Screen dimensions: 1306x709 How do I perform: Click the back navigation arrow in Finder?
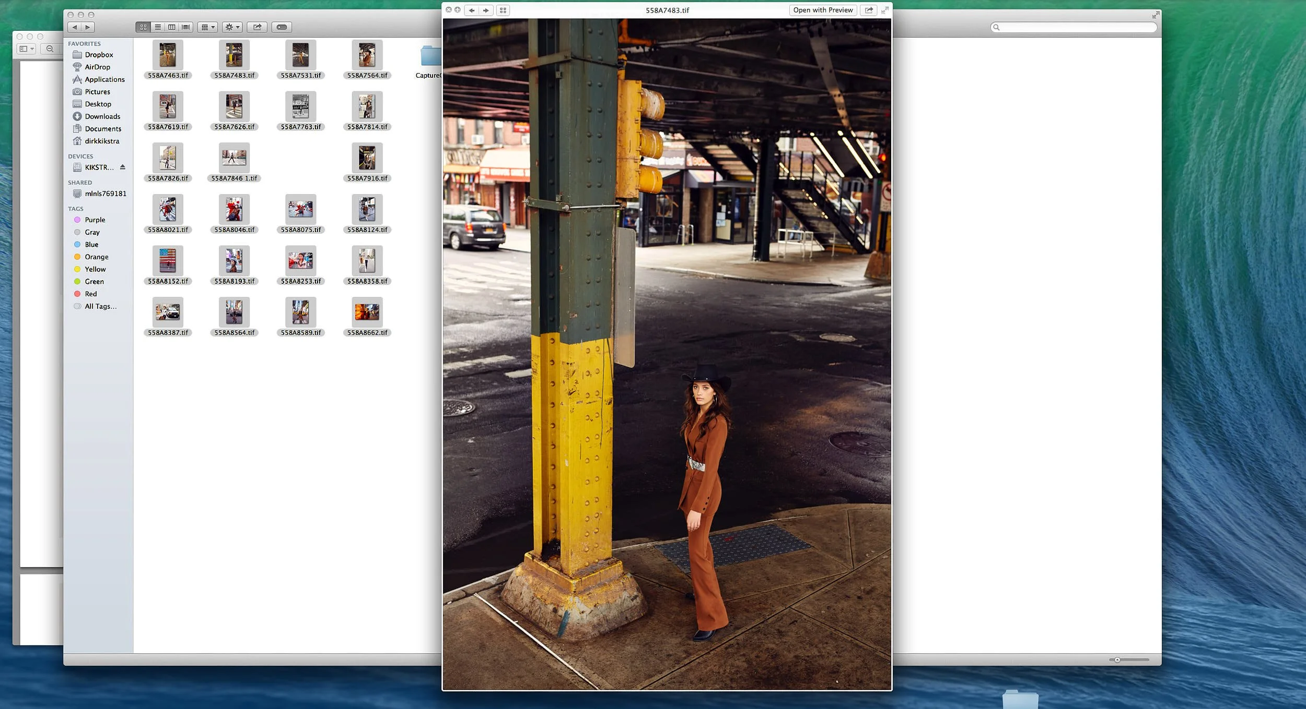(76, 27)
